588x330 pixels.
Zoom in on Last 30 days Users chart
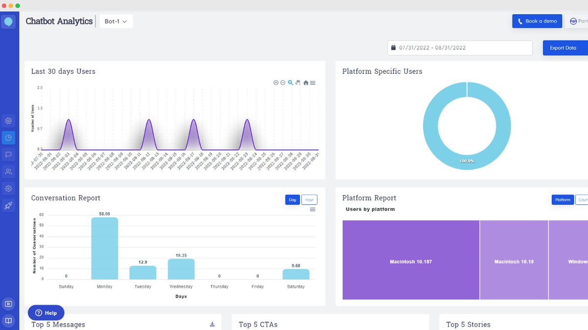point(276,83)
